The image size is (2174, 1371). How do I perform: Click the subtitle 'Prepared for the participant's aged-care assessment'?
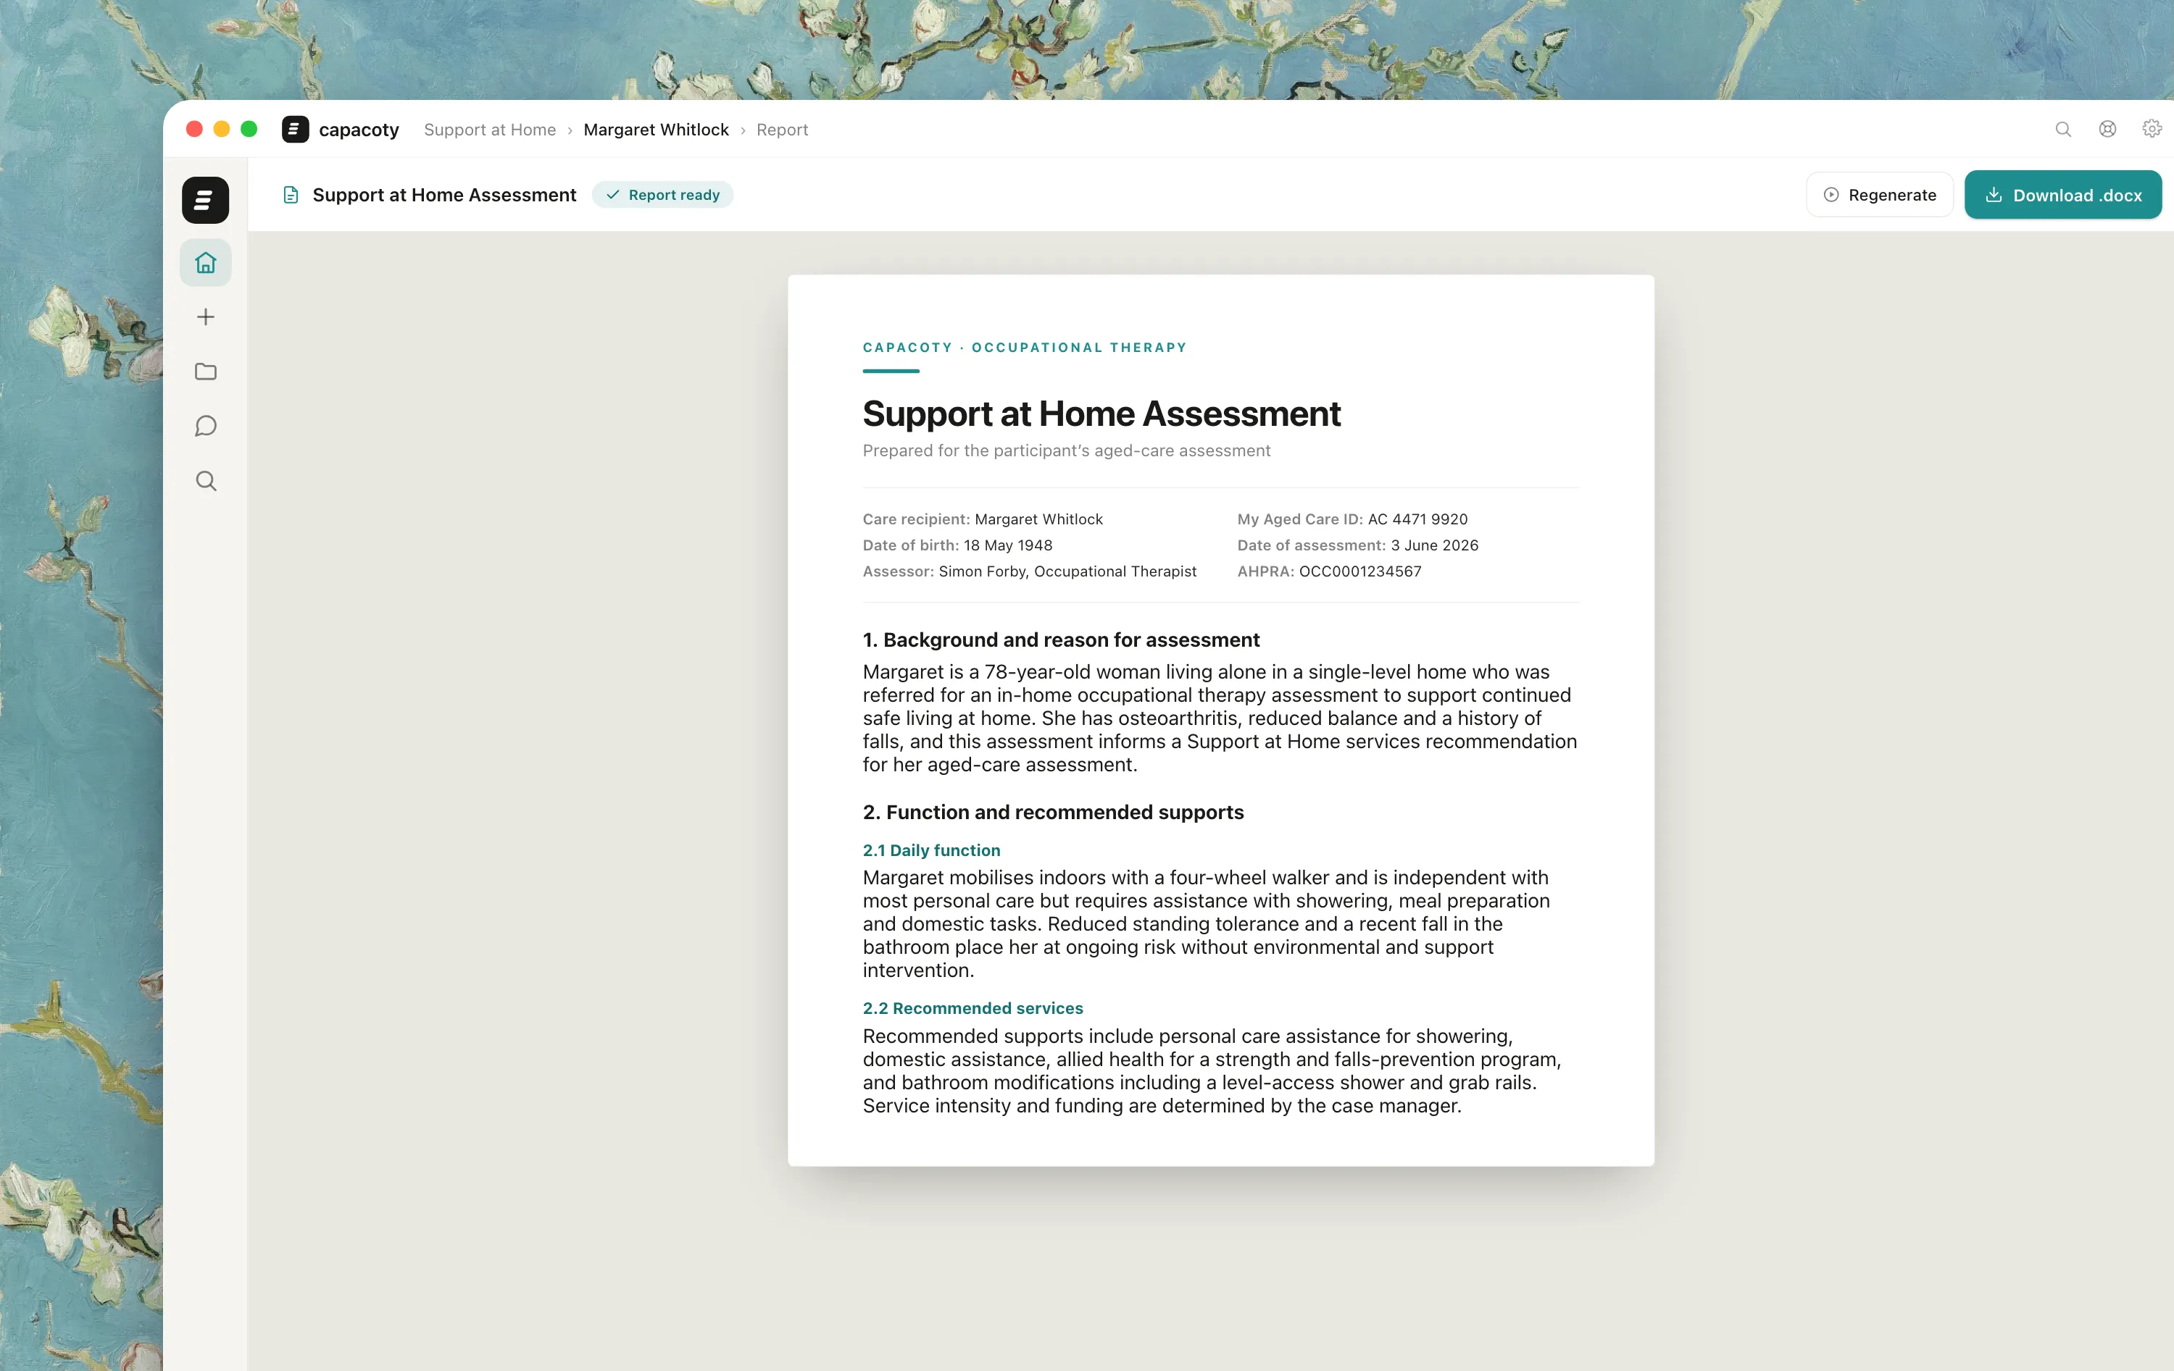pos(1066,450)
